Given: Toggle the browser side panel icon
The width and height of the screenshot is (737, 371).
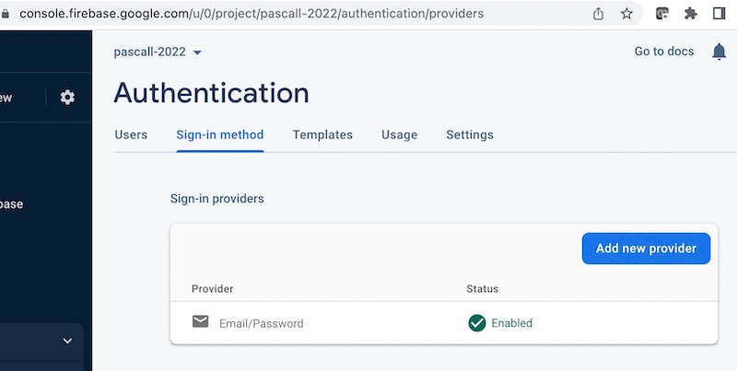Looking at the screenshot, I should click(719, 14).
